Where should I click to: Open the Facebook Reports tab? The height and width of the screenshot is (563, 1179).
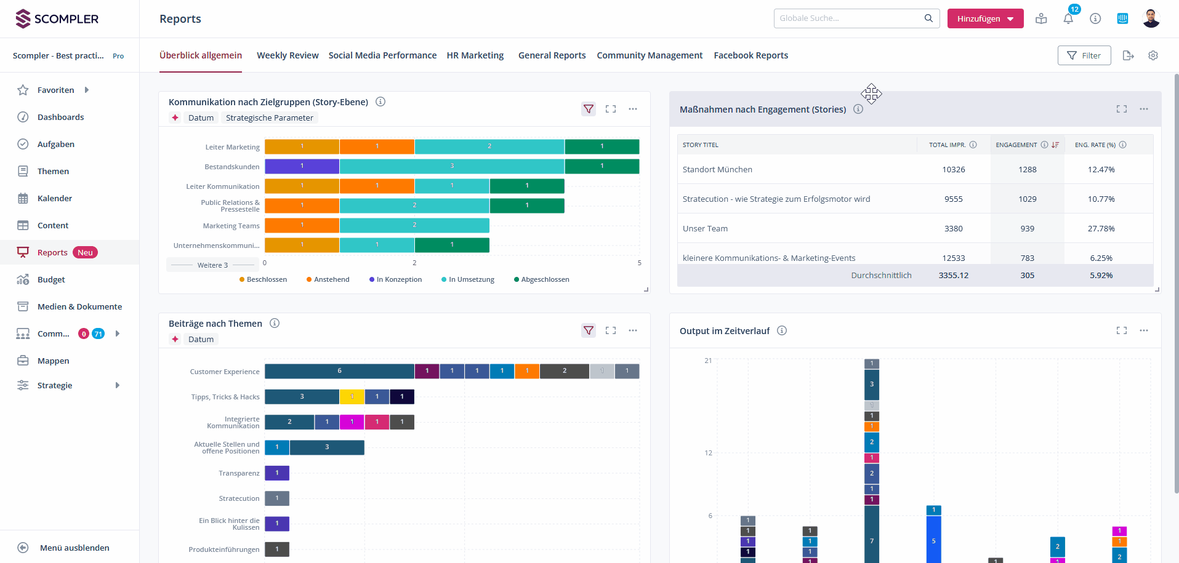(x=750, y=55)
